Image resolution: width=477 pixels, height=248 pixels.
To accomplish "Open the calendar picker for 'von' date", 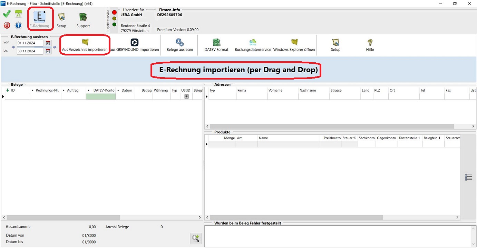I will (48, 43).
